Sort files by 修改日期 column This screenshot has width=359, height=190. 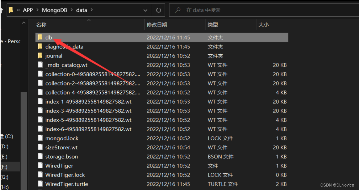click(157, 25)
